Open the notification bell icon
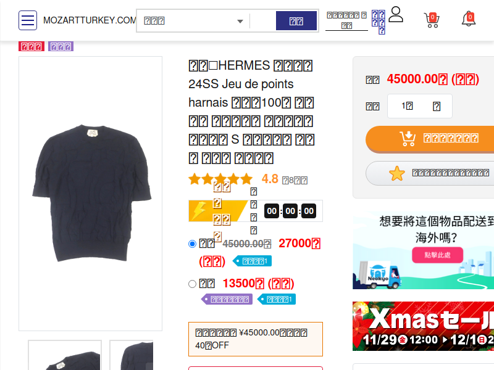 point(469,20)
